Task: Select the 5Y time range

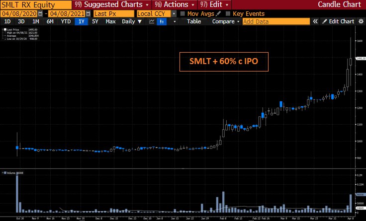Action: [x=95, y=21]
